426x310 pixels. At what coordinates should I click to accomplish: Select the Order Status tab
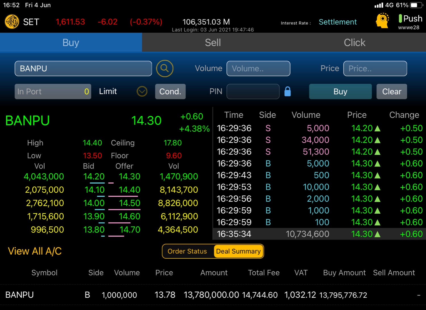[187, 251]
